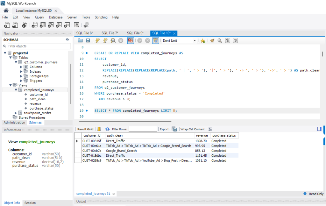326x206 pixels.
Task: Sort by the revenue column header
Action: (x=202, y=135)
